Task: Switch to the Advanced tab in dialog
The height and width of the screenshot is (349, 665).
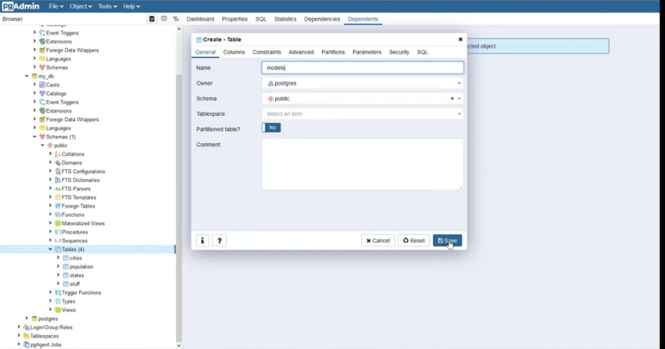Action: click(301, 52)
